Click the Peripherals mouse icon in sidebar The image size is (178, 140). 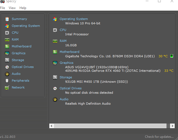tap(7, 81)
